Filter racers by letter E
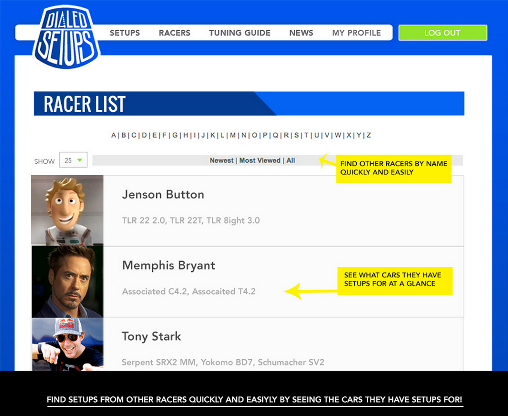 pos(155,135)
